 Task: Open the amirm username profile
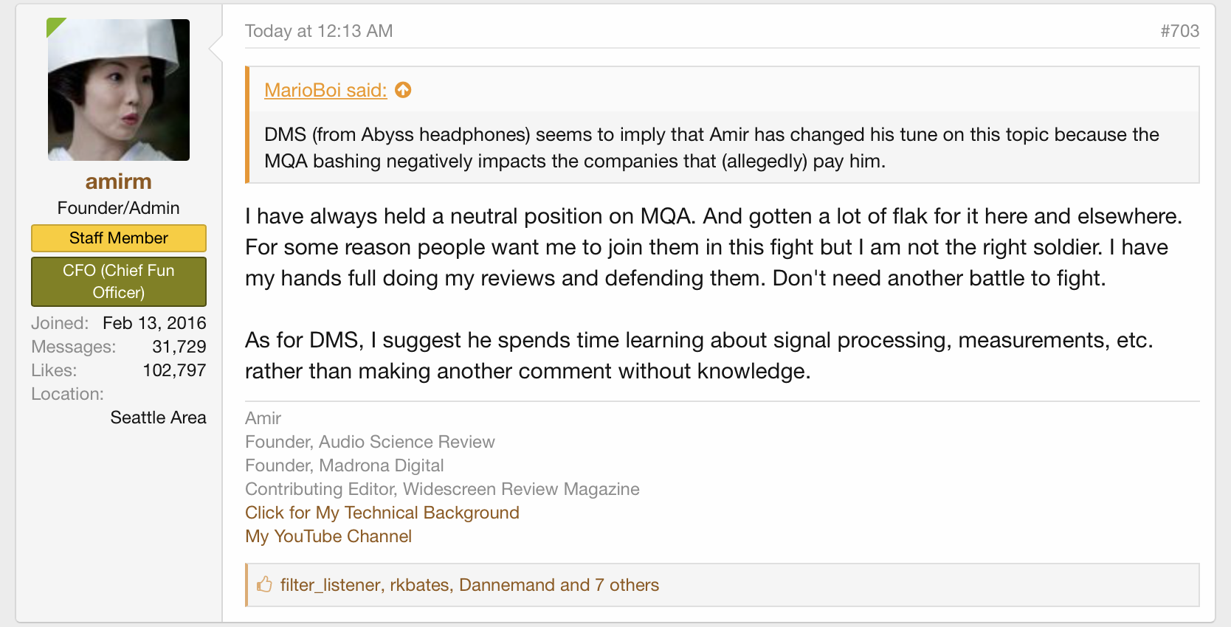coord(119,181)
